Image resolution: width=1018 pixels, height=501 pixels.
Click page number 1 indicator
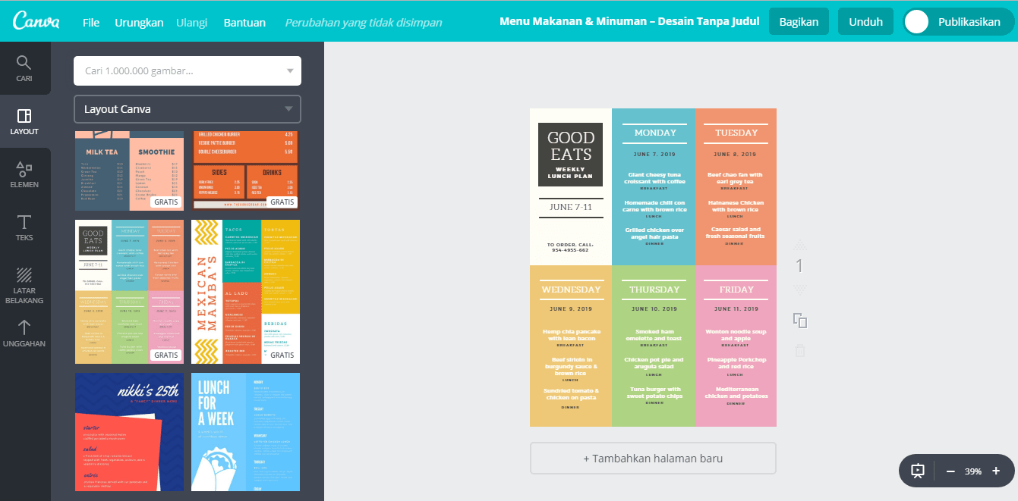799,266
